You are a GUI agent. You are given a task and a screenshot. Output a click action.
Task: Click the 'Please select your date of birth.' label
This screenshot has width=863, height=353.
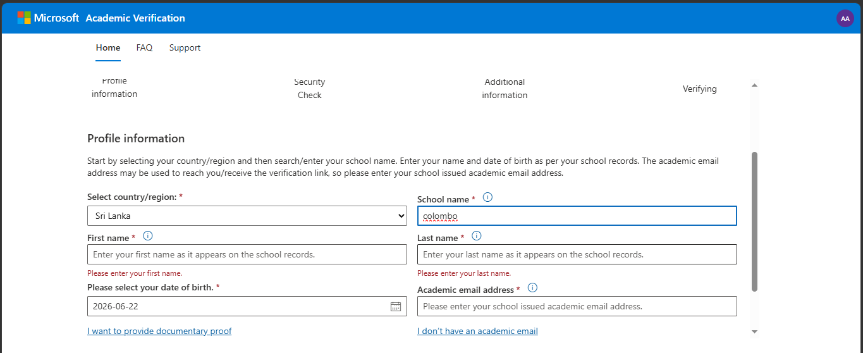tap(154, 287)
